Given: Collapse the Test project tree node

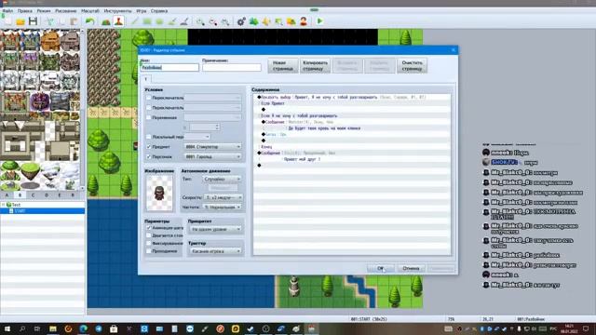Looking at the screenshot, I should (x=4, y=205).
